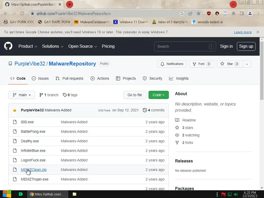This screenshot has height=198, width=264.
Task: Open the Windows Start button
Action: (7, 194)
